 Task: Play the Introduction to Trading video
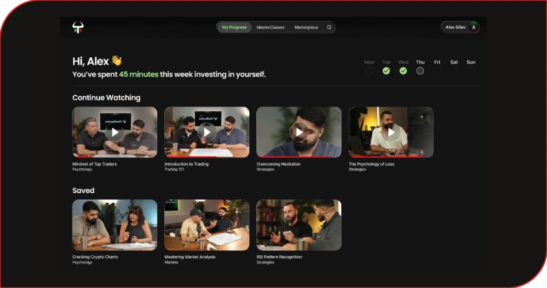pos(207,132)
